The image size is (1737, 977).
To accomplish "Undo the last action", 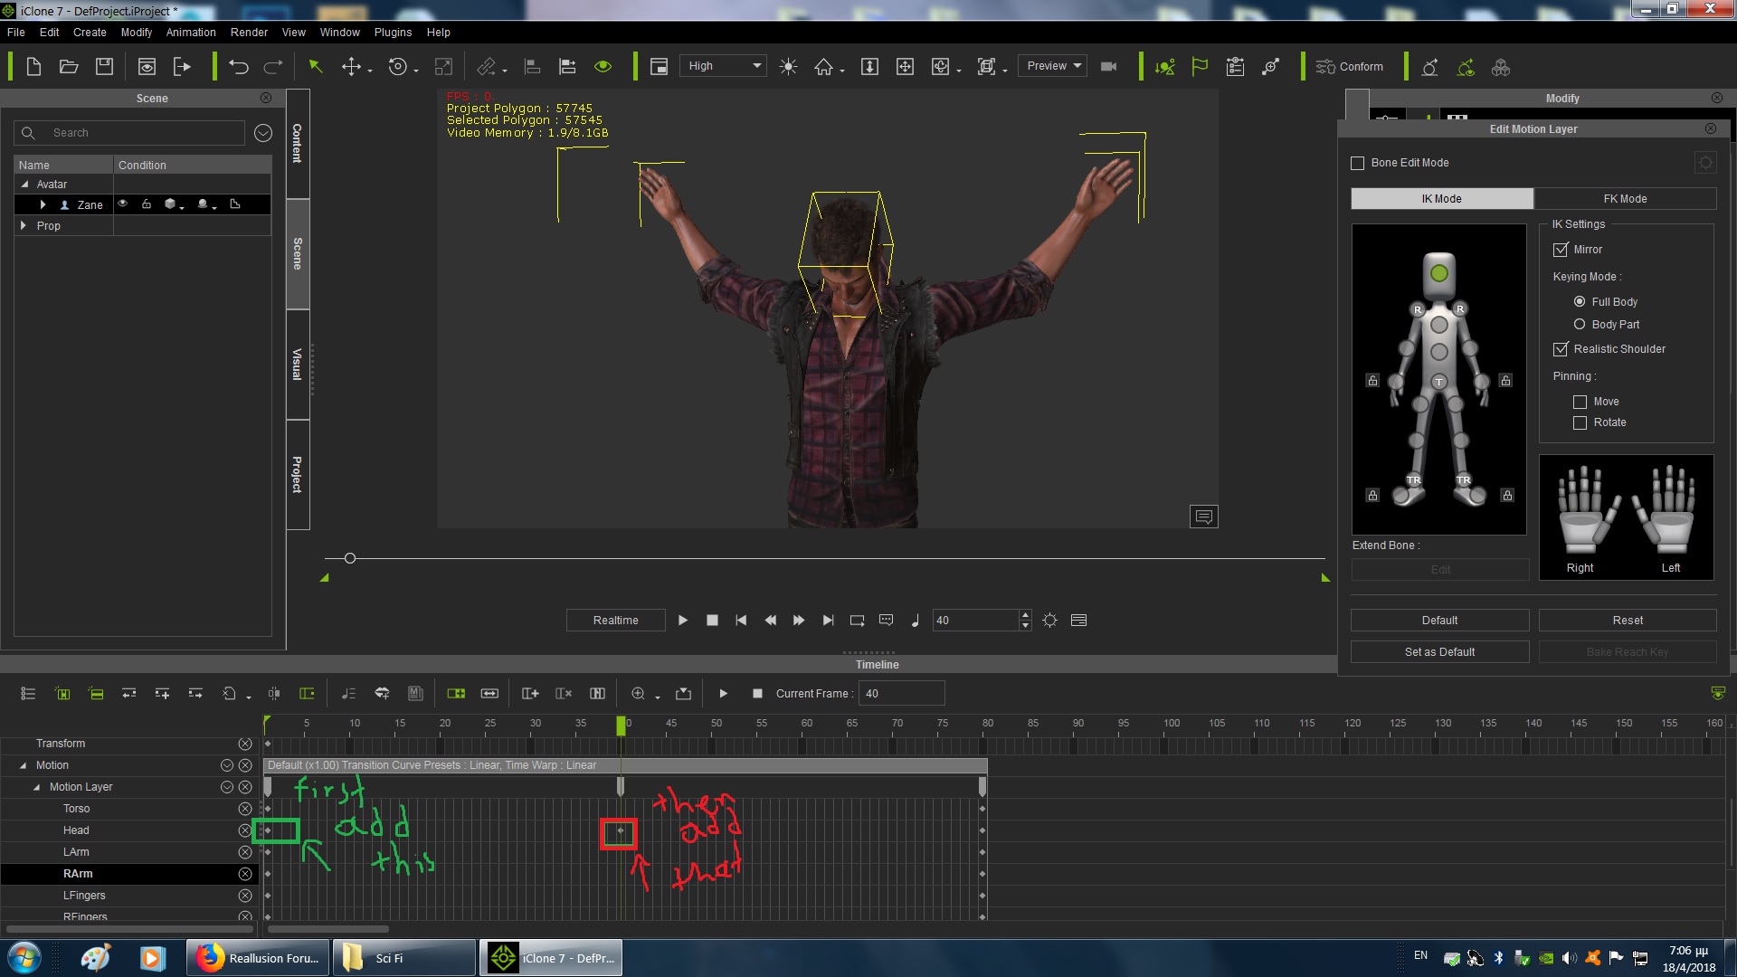I will click(x=238, y=66).
